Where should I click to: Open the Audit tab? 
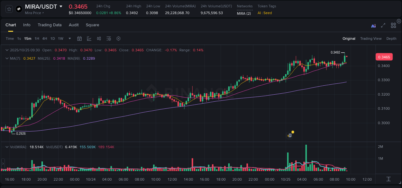[74, 25]
